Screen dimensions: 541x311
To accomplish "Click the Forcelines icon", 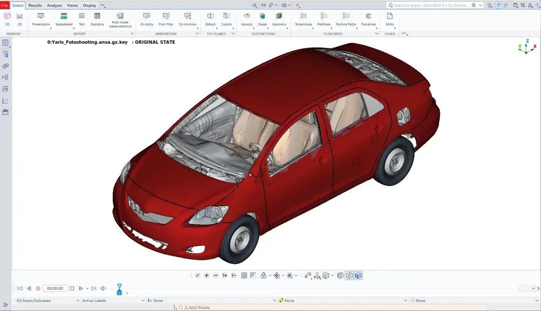I will [x=368, y=19].
